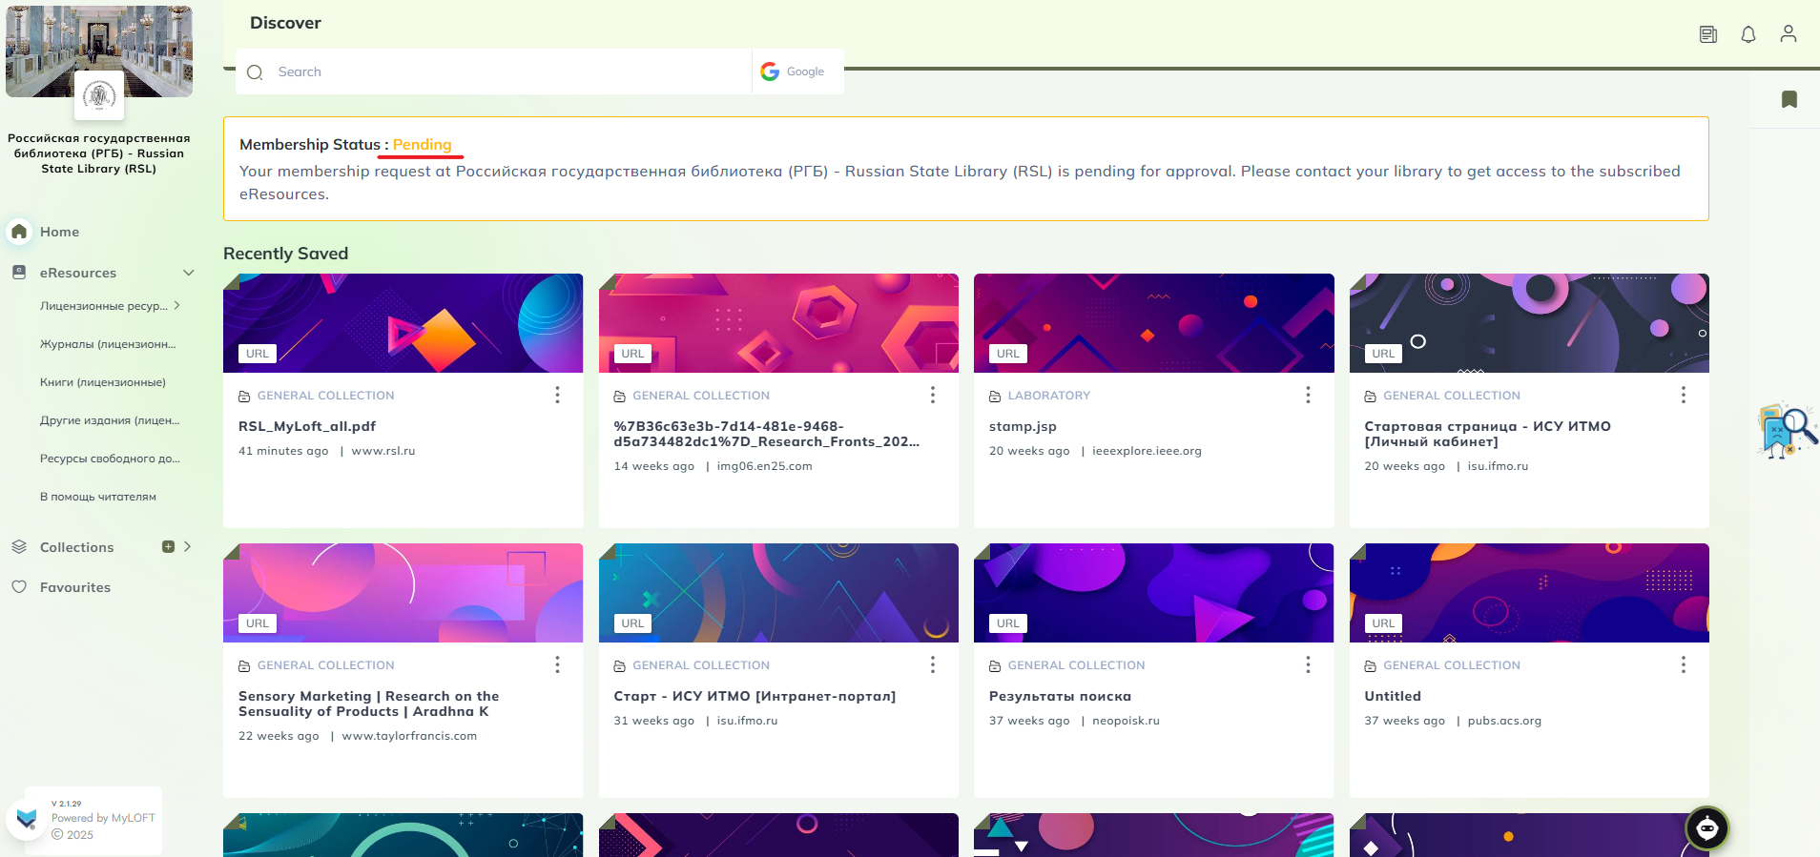The height and width of the screenshot is (857, 1820).
Task: Open Журналы (лицензионные) sidebar item
Action: [x=108, y=344]
